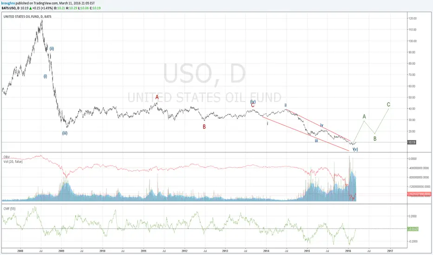Select the blue iii label without parentheses
The width and height of the screenshot is (433, 255).
point(316,140)
